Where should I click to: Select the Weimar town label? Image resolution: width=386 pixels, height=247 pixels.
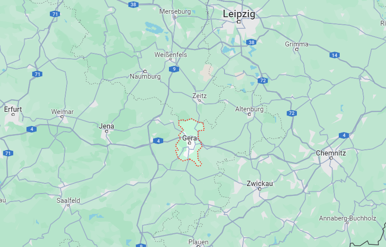pyautogui.click(x=62, y=112)
